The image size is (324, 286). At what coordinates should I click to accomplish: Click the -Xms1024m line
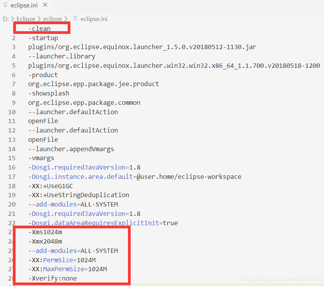[45, 232]
